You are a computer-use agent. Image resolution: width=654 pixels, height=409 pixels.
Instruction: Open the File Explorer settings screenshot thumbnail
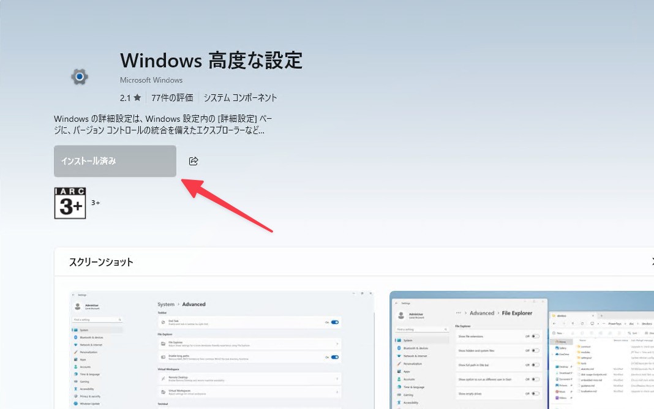coord(522,350)
